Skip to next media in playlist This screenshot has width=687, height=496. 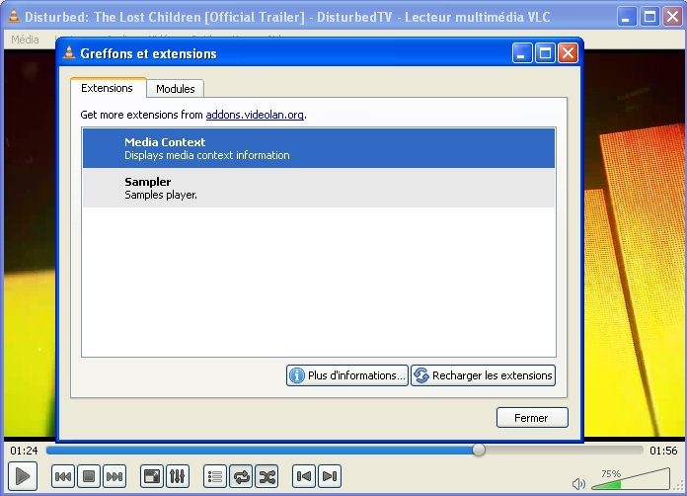[114, 476]
